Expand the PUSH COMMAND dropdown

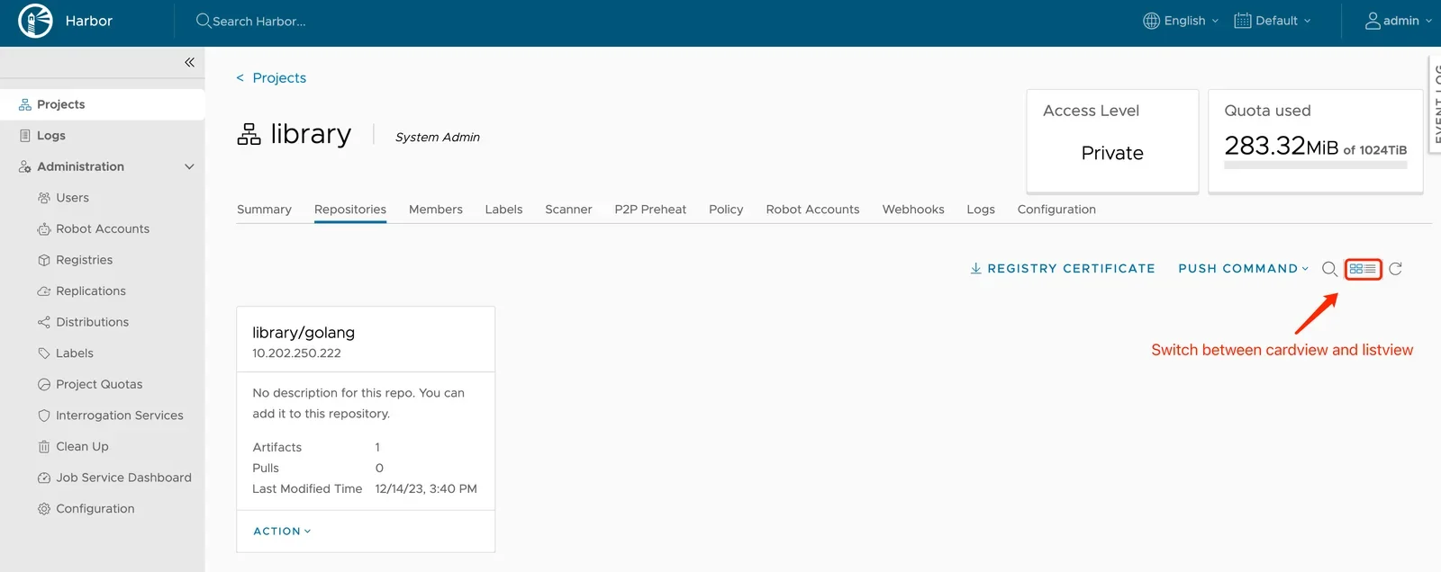pyautogui.click(x=1243, y=269)
